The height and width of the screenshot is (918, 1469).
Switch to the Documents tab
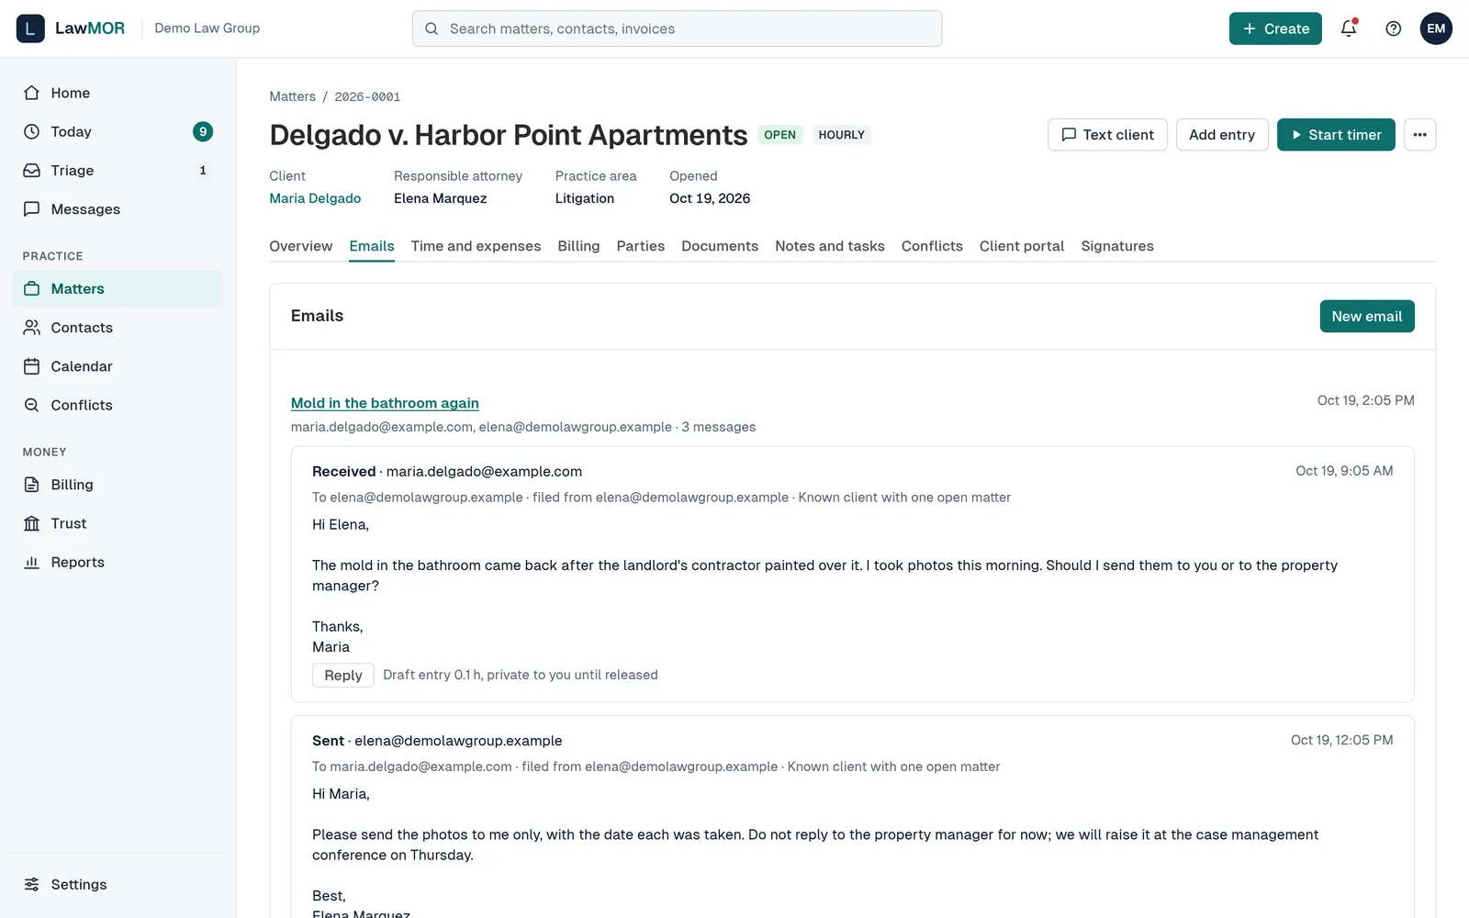pos(720,246)
